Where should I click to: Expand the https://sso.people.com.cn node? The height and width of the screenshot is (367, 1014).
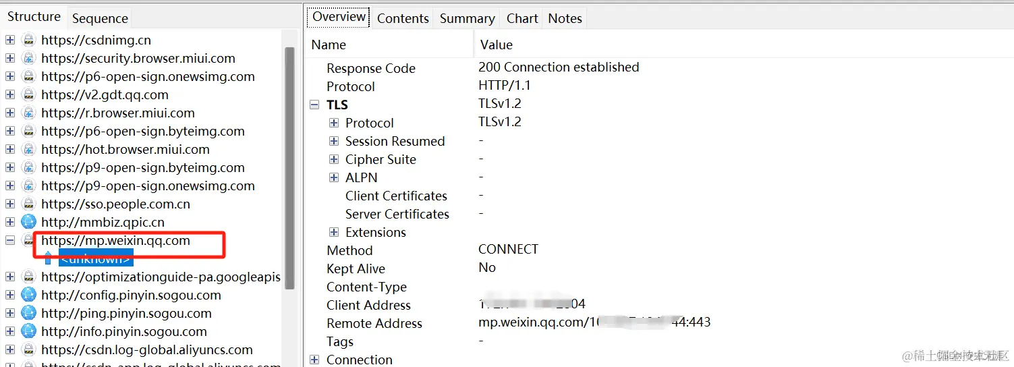10,204
